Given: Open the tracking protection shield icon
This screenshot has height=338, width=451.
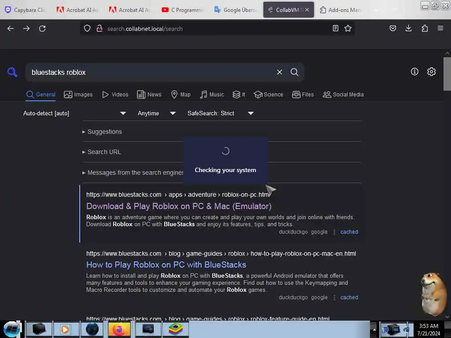Looking at the screenshot, I should click(87, 29).
